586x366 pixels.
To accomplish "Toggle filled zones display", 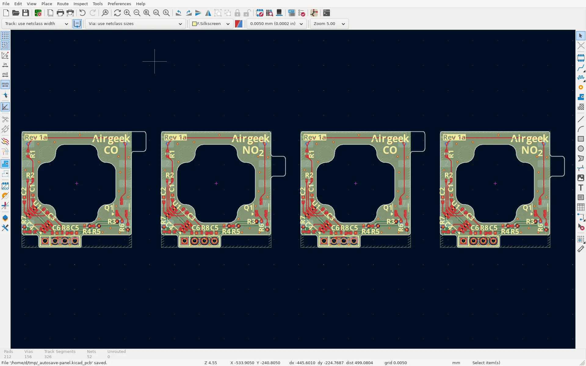I will tap(5, 164).
